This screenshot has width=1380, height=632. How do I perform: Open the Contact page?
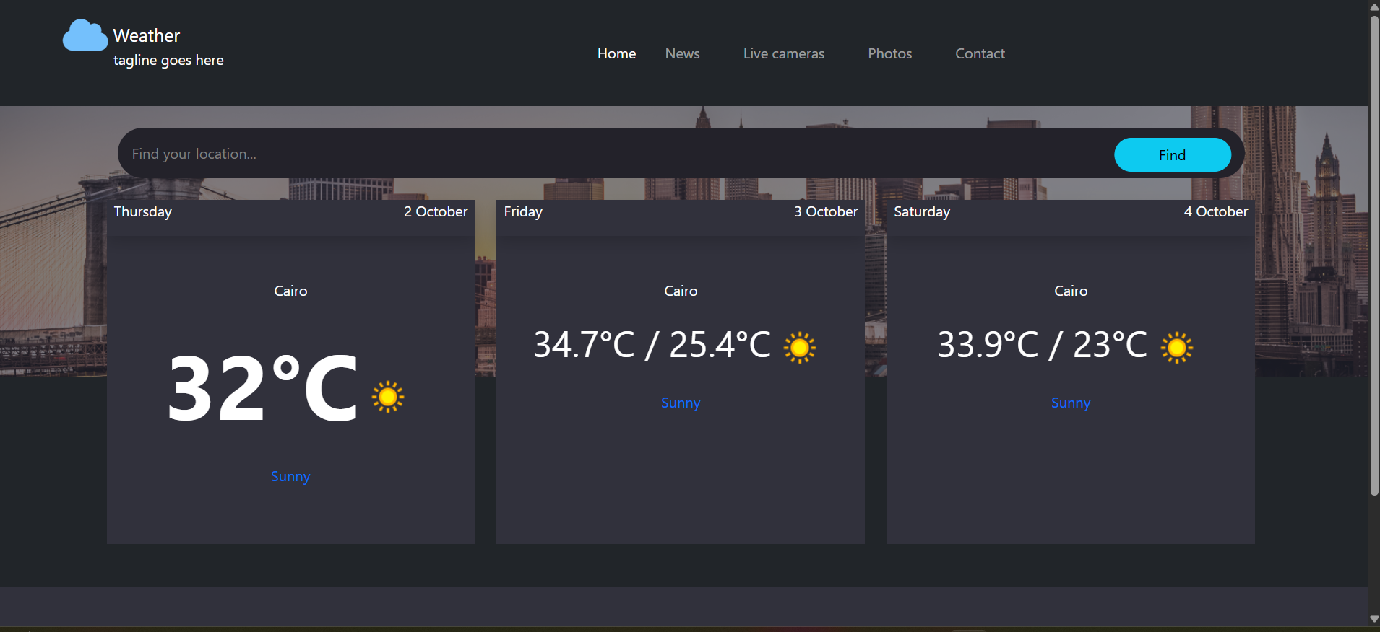click(980, 54)
